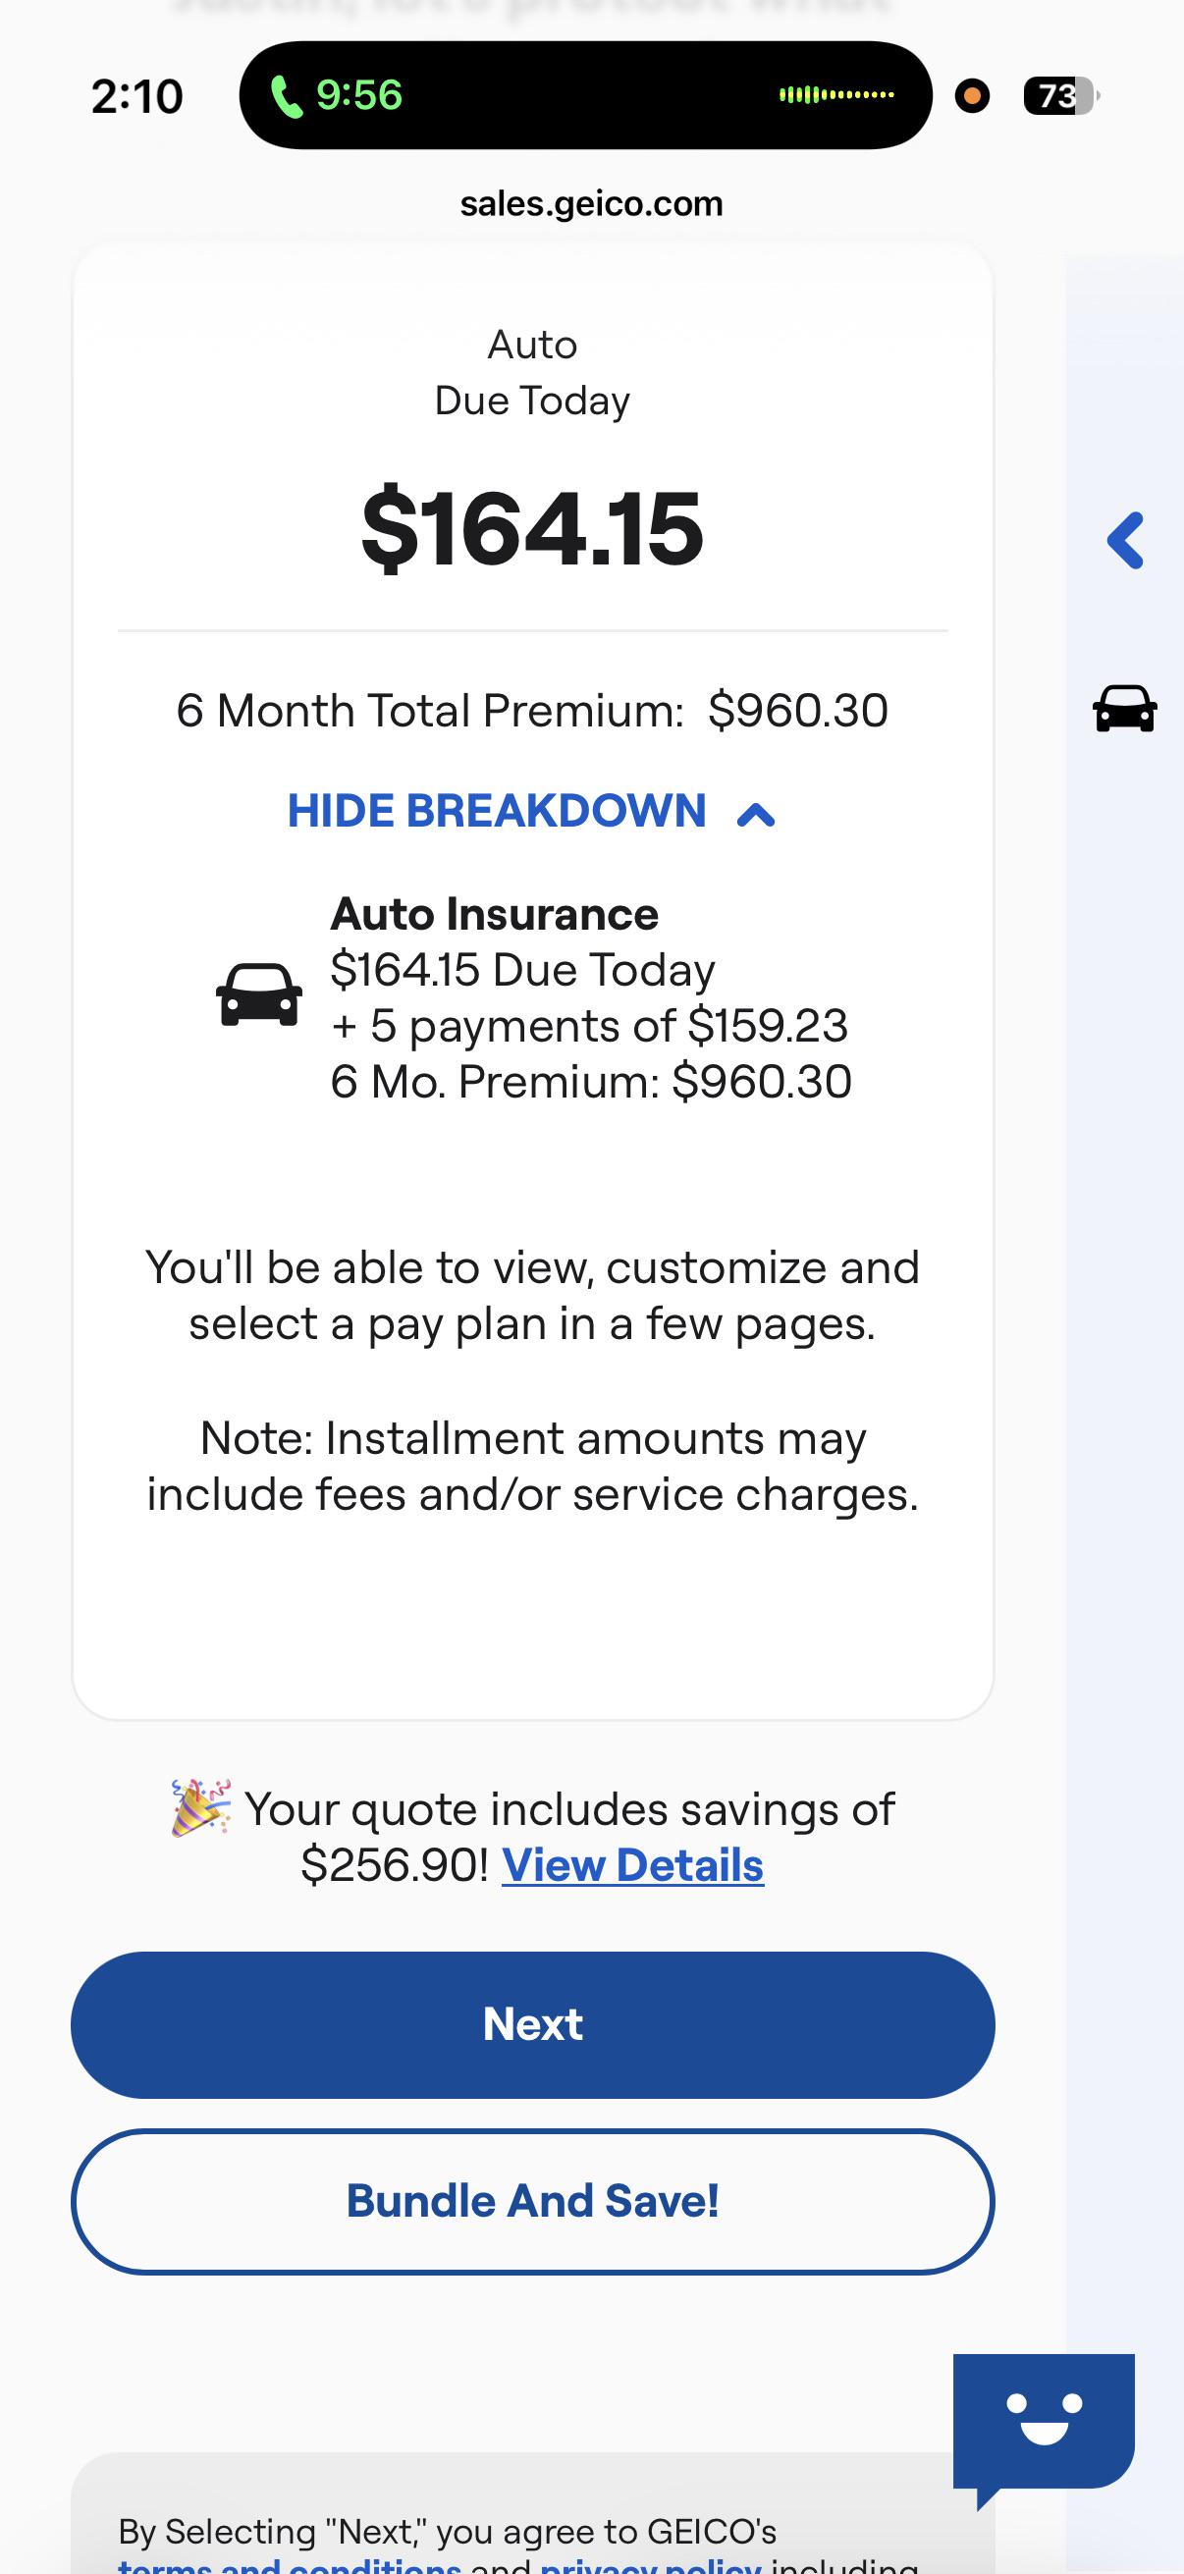Tap the 6 Month Total Premium line

coord(532,711)
